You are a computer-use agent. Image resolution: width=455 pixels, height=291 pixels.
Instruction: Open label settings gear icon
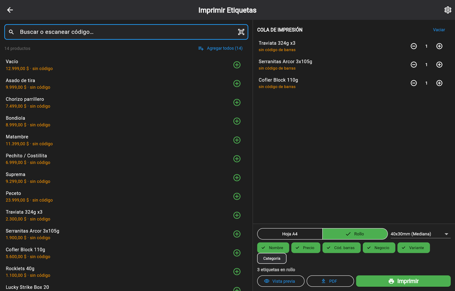point(448,10)
